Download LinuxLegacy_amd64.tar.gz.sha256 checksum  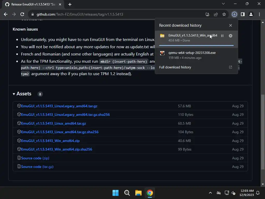65,115
